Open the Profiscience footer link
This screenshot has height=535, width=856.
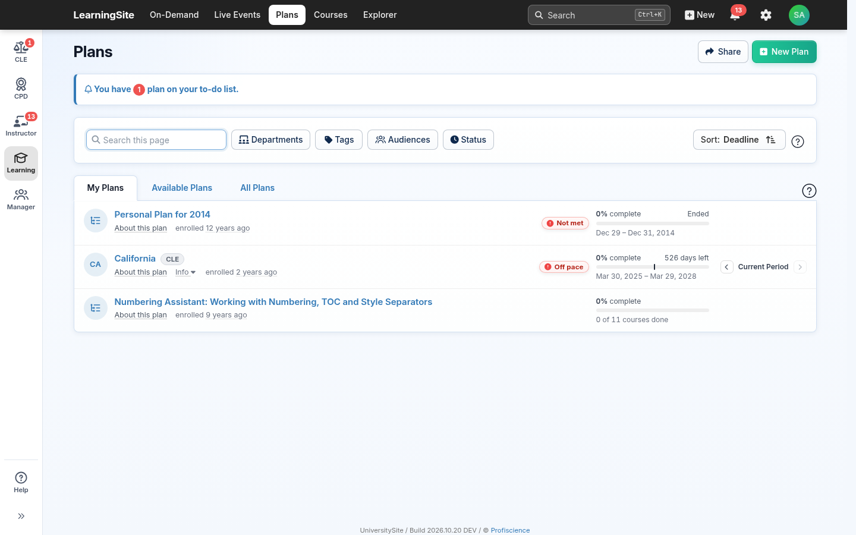(510, 530)
